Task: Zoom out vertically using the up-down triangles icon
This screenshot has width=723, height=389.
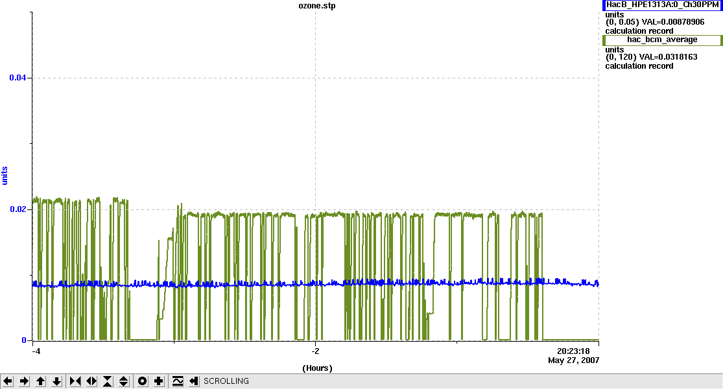Action: [124, 381]
